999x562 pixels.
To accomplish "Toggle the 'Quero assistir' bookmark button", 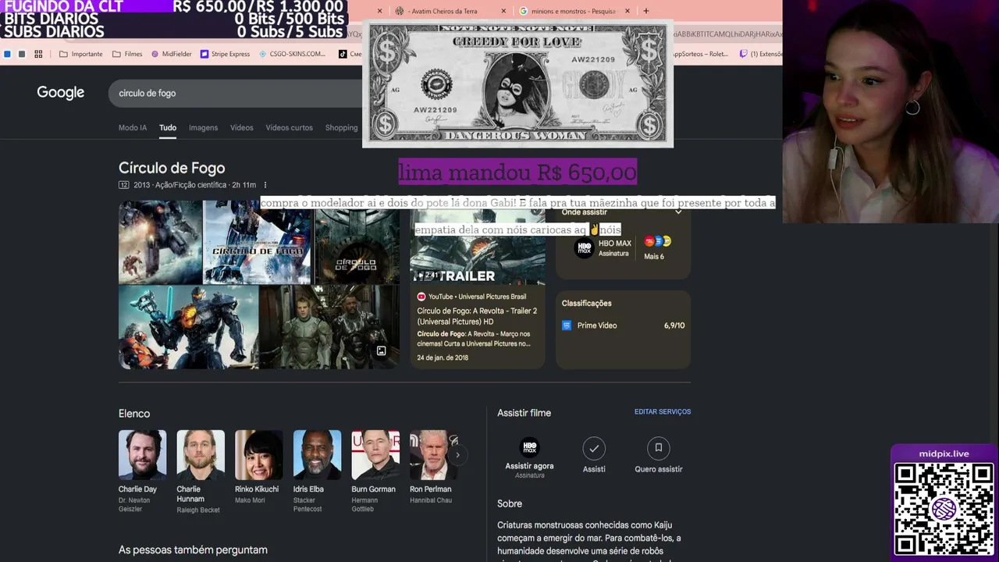I will [x=659, y=448].
